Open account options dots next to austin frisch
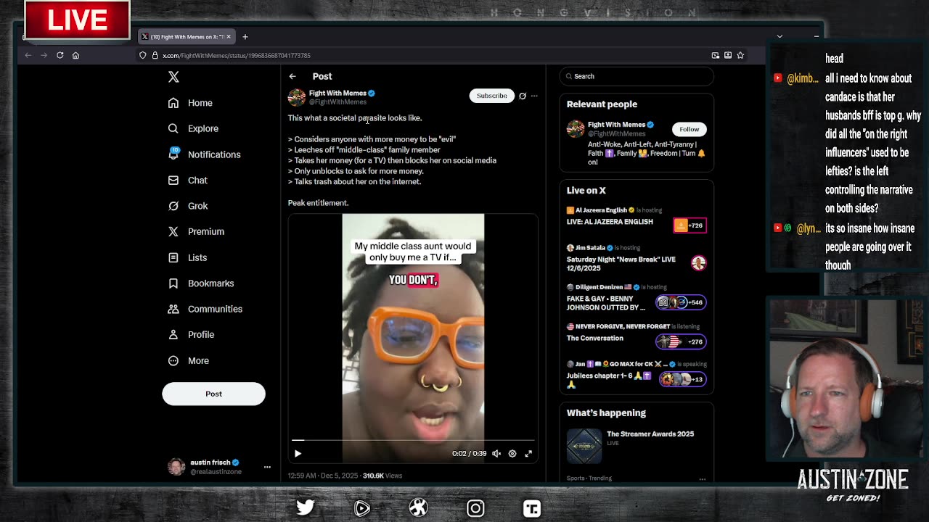Viewport: 929px width, 522px height. click(x=267, y=467)
